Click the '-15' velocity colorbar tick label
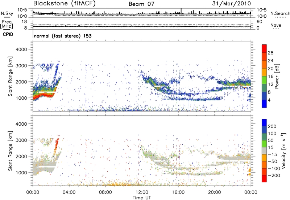 pyautogui.click(x=273, y=154)
